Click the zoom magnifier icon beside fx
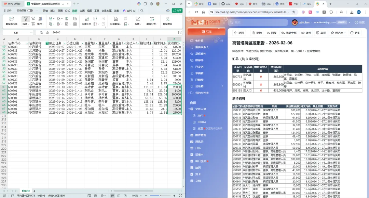This screenshot has height=198, width=369. pos(41,33)
